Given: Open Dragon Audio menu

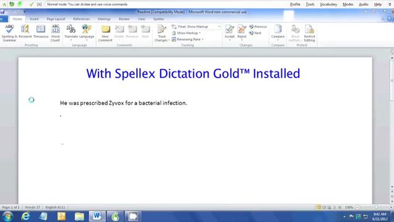Looking at the screenshot, I should (363, 4).
